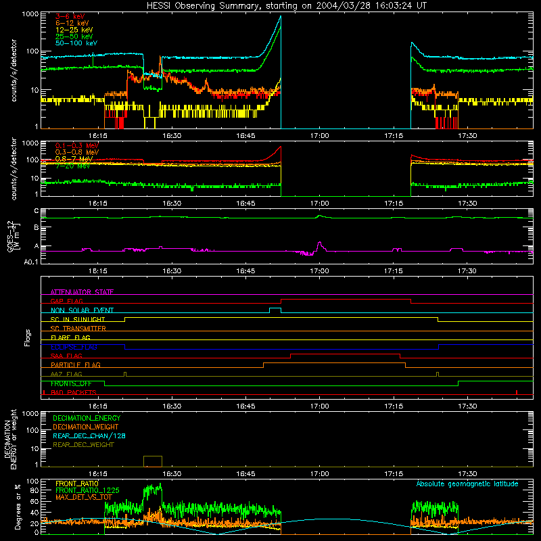Click the DECIMATION ENERGY or weight axis title
The height and width of the screenshot is (541, 541).
coord(10,439)
